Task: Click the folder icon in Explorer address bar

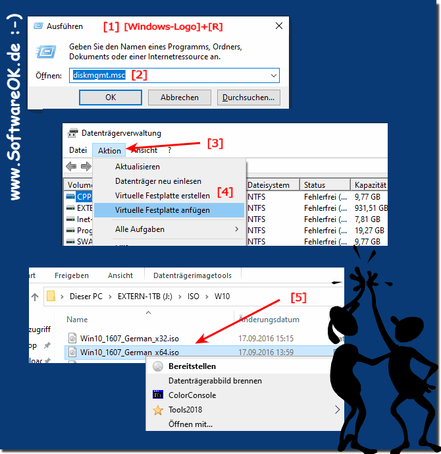Action: 51,297
